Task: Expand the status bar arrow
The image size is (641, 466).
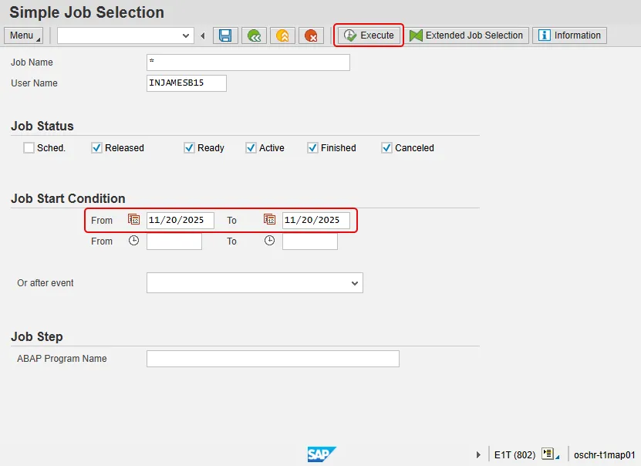Action: pyautogui.click(x=479, y=455)
